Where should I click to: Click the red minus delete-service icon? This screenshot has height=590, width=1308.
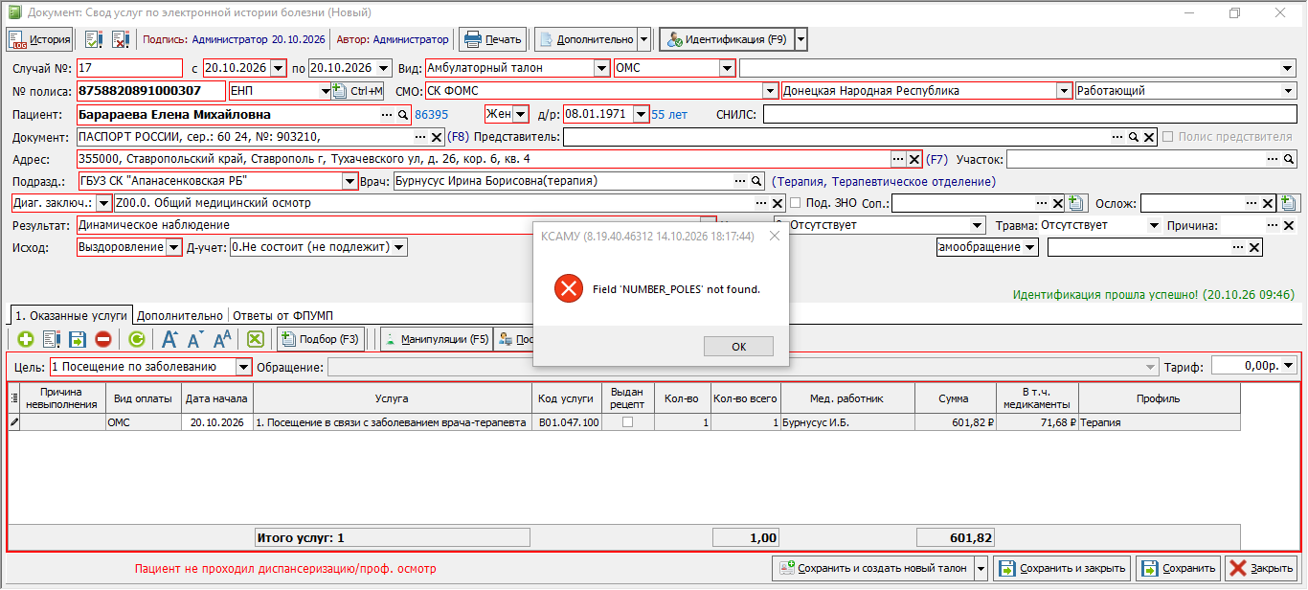pyautogui.click(x=102, y=339)
